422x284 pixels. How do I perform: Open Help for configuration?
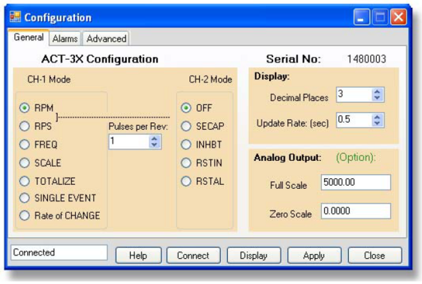click(x=138, y=255)
